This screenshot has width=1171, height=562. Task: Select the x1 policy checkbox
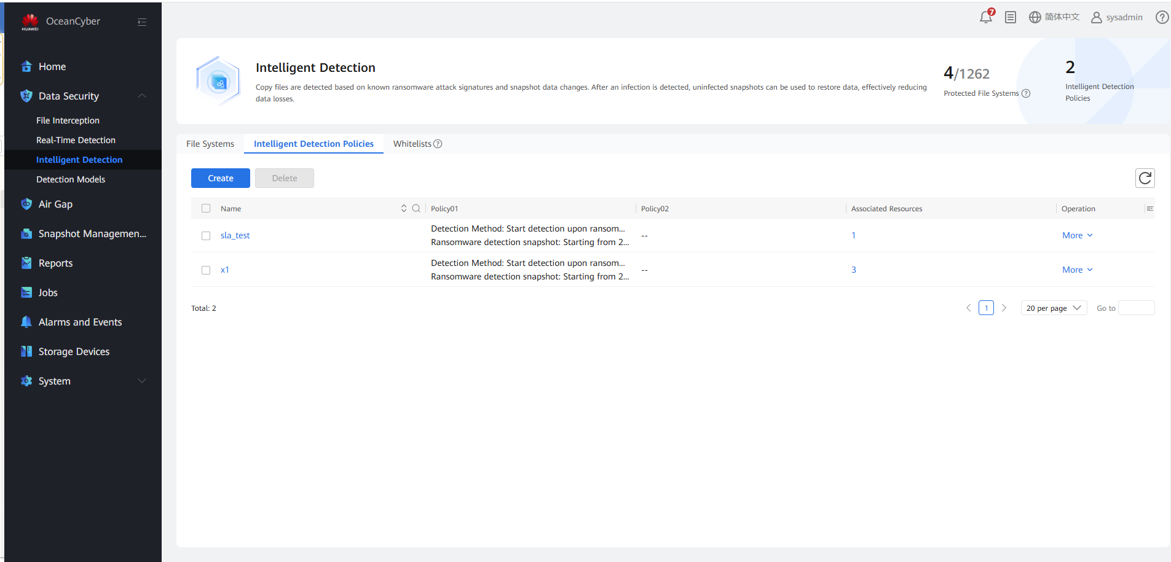click(206, 270)
